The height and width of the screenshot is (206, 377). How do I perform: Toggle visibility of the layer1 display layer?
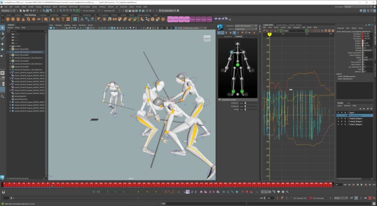pyautogui.click(x=339, y=112)
